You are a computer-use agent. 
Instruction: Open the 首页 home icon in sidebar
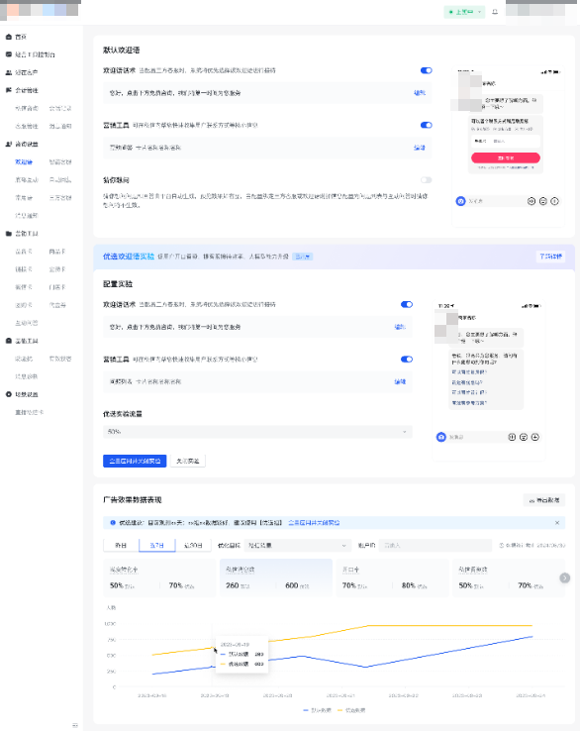(8, 37)
